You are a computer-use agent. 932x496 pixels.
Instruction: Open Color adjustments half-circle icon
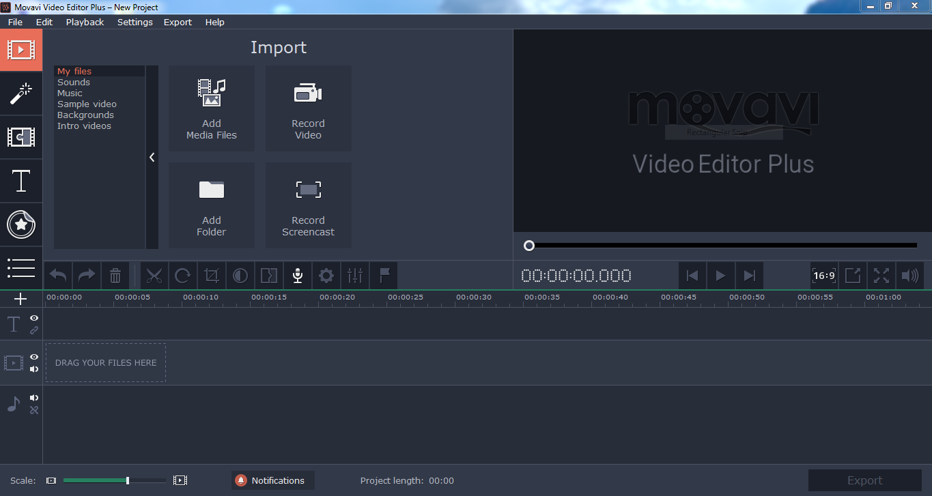240,276
